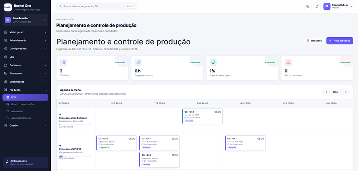Viewport: 358px width, 171px height.
Task: Expand the Loja menu chevron
Action: (45, 57)
